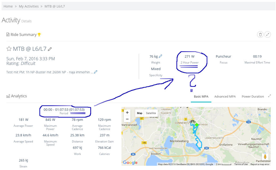Click the trash icon to delete the activity

click(x=260, y=35)
